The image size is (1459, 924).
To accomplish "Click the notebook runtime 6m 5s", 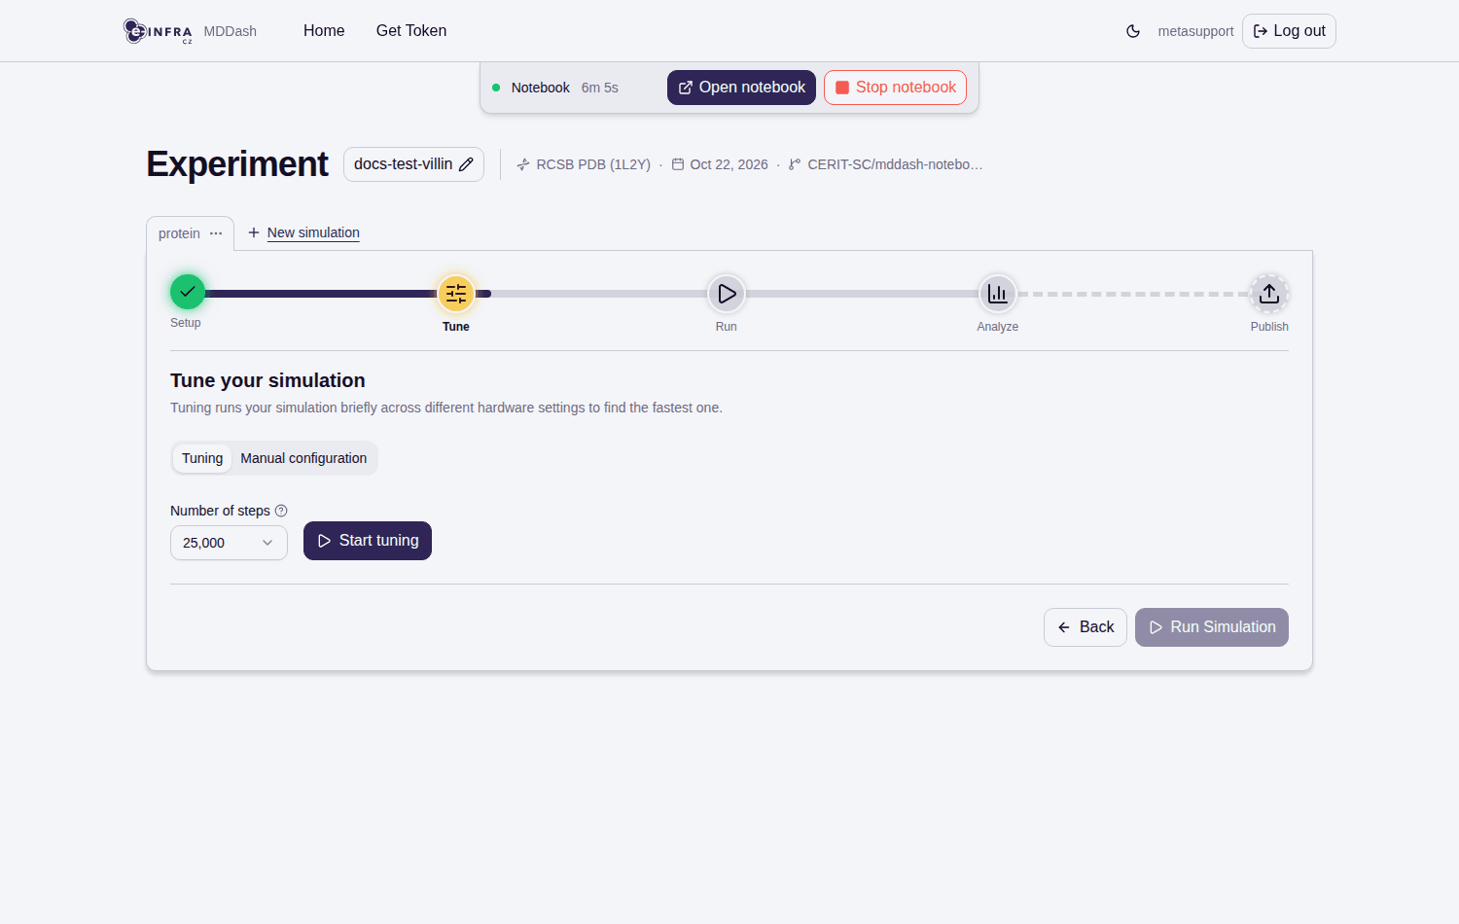I will click(x=600, y=88).
